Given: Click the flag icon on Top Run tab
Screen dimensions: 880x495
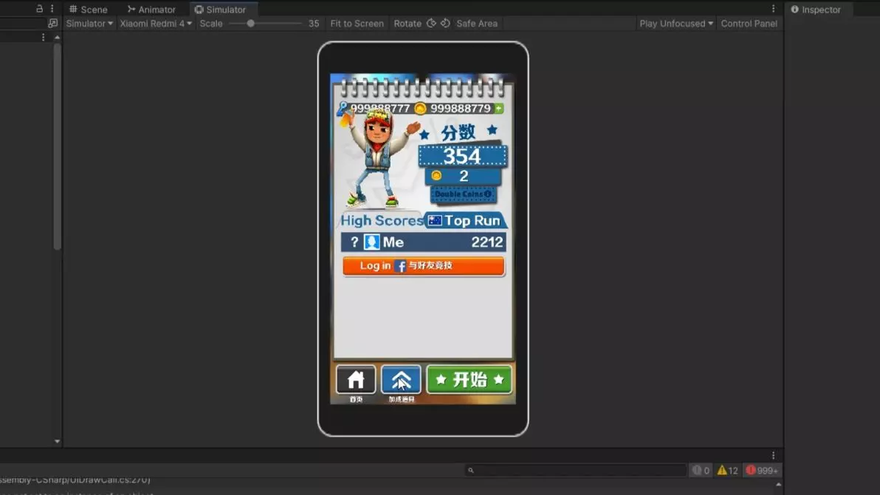Looking at the screenshot, I should click(x=435, y=221).
